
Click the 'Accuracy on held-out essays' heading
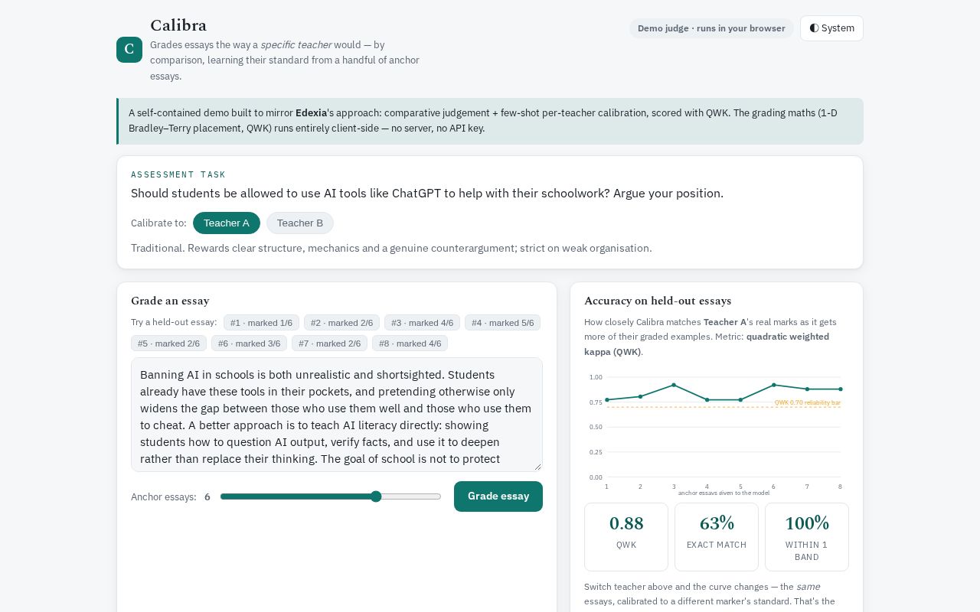point(658,301)
